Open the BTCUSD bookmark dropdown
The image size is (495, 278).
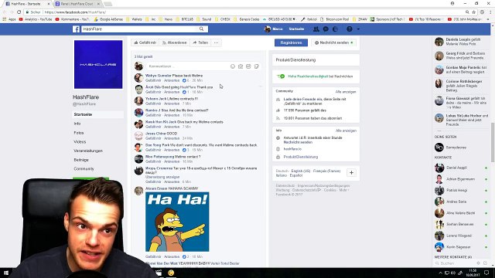pyautogui.click(x=279, y=19)
